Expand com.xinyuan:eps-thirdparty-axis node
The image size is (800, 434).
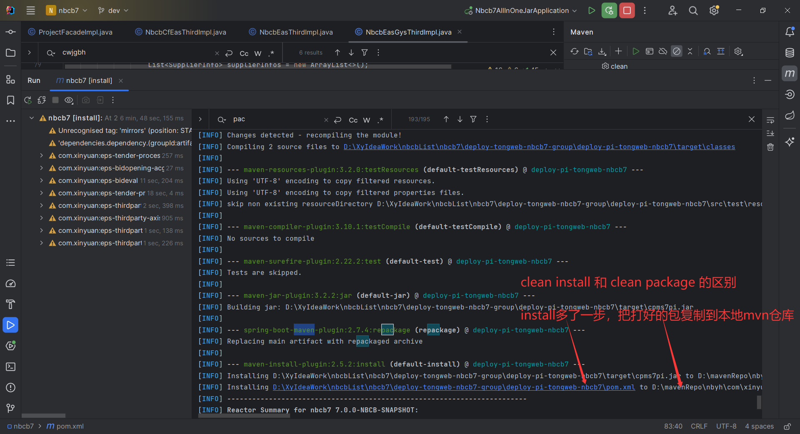(41, 218)
